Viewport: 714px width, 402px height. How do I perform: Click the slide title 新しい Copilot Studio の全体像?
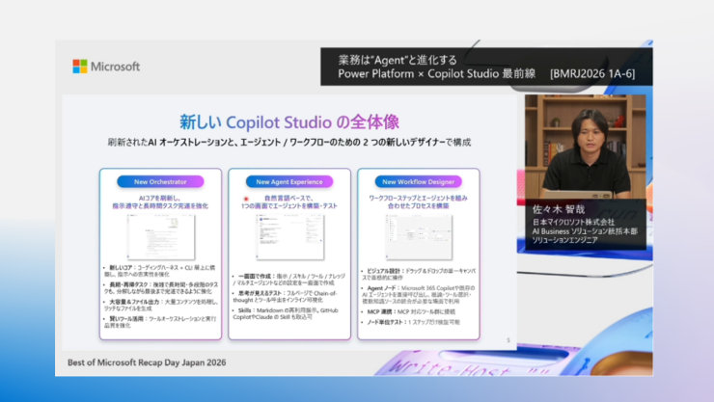pyautogui.click(x=289, y=121)
